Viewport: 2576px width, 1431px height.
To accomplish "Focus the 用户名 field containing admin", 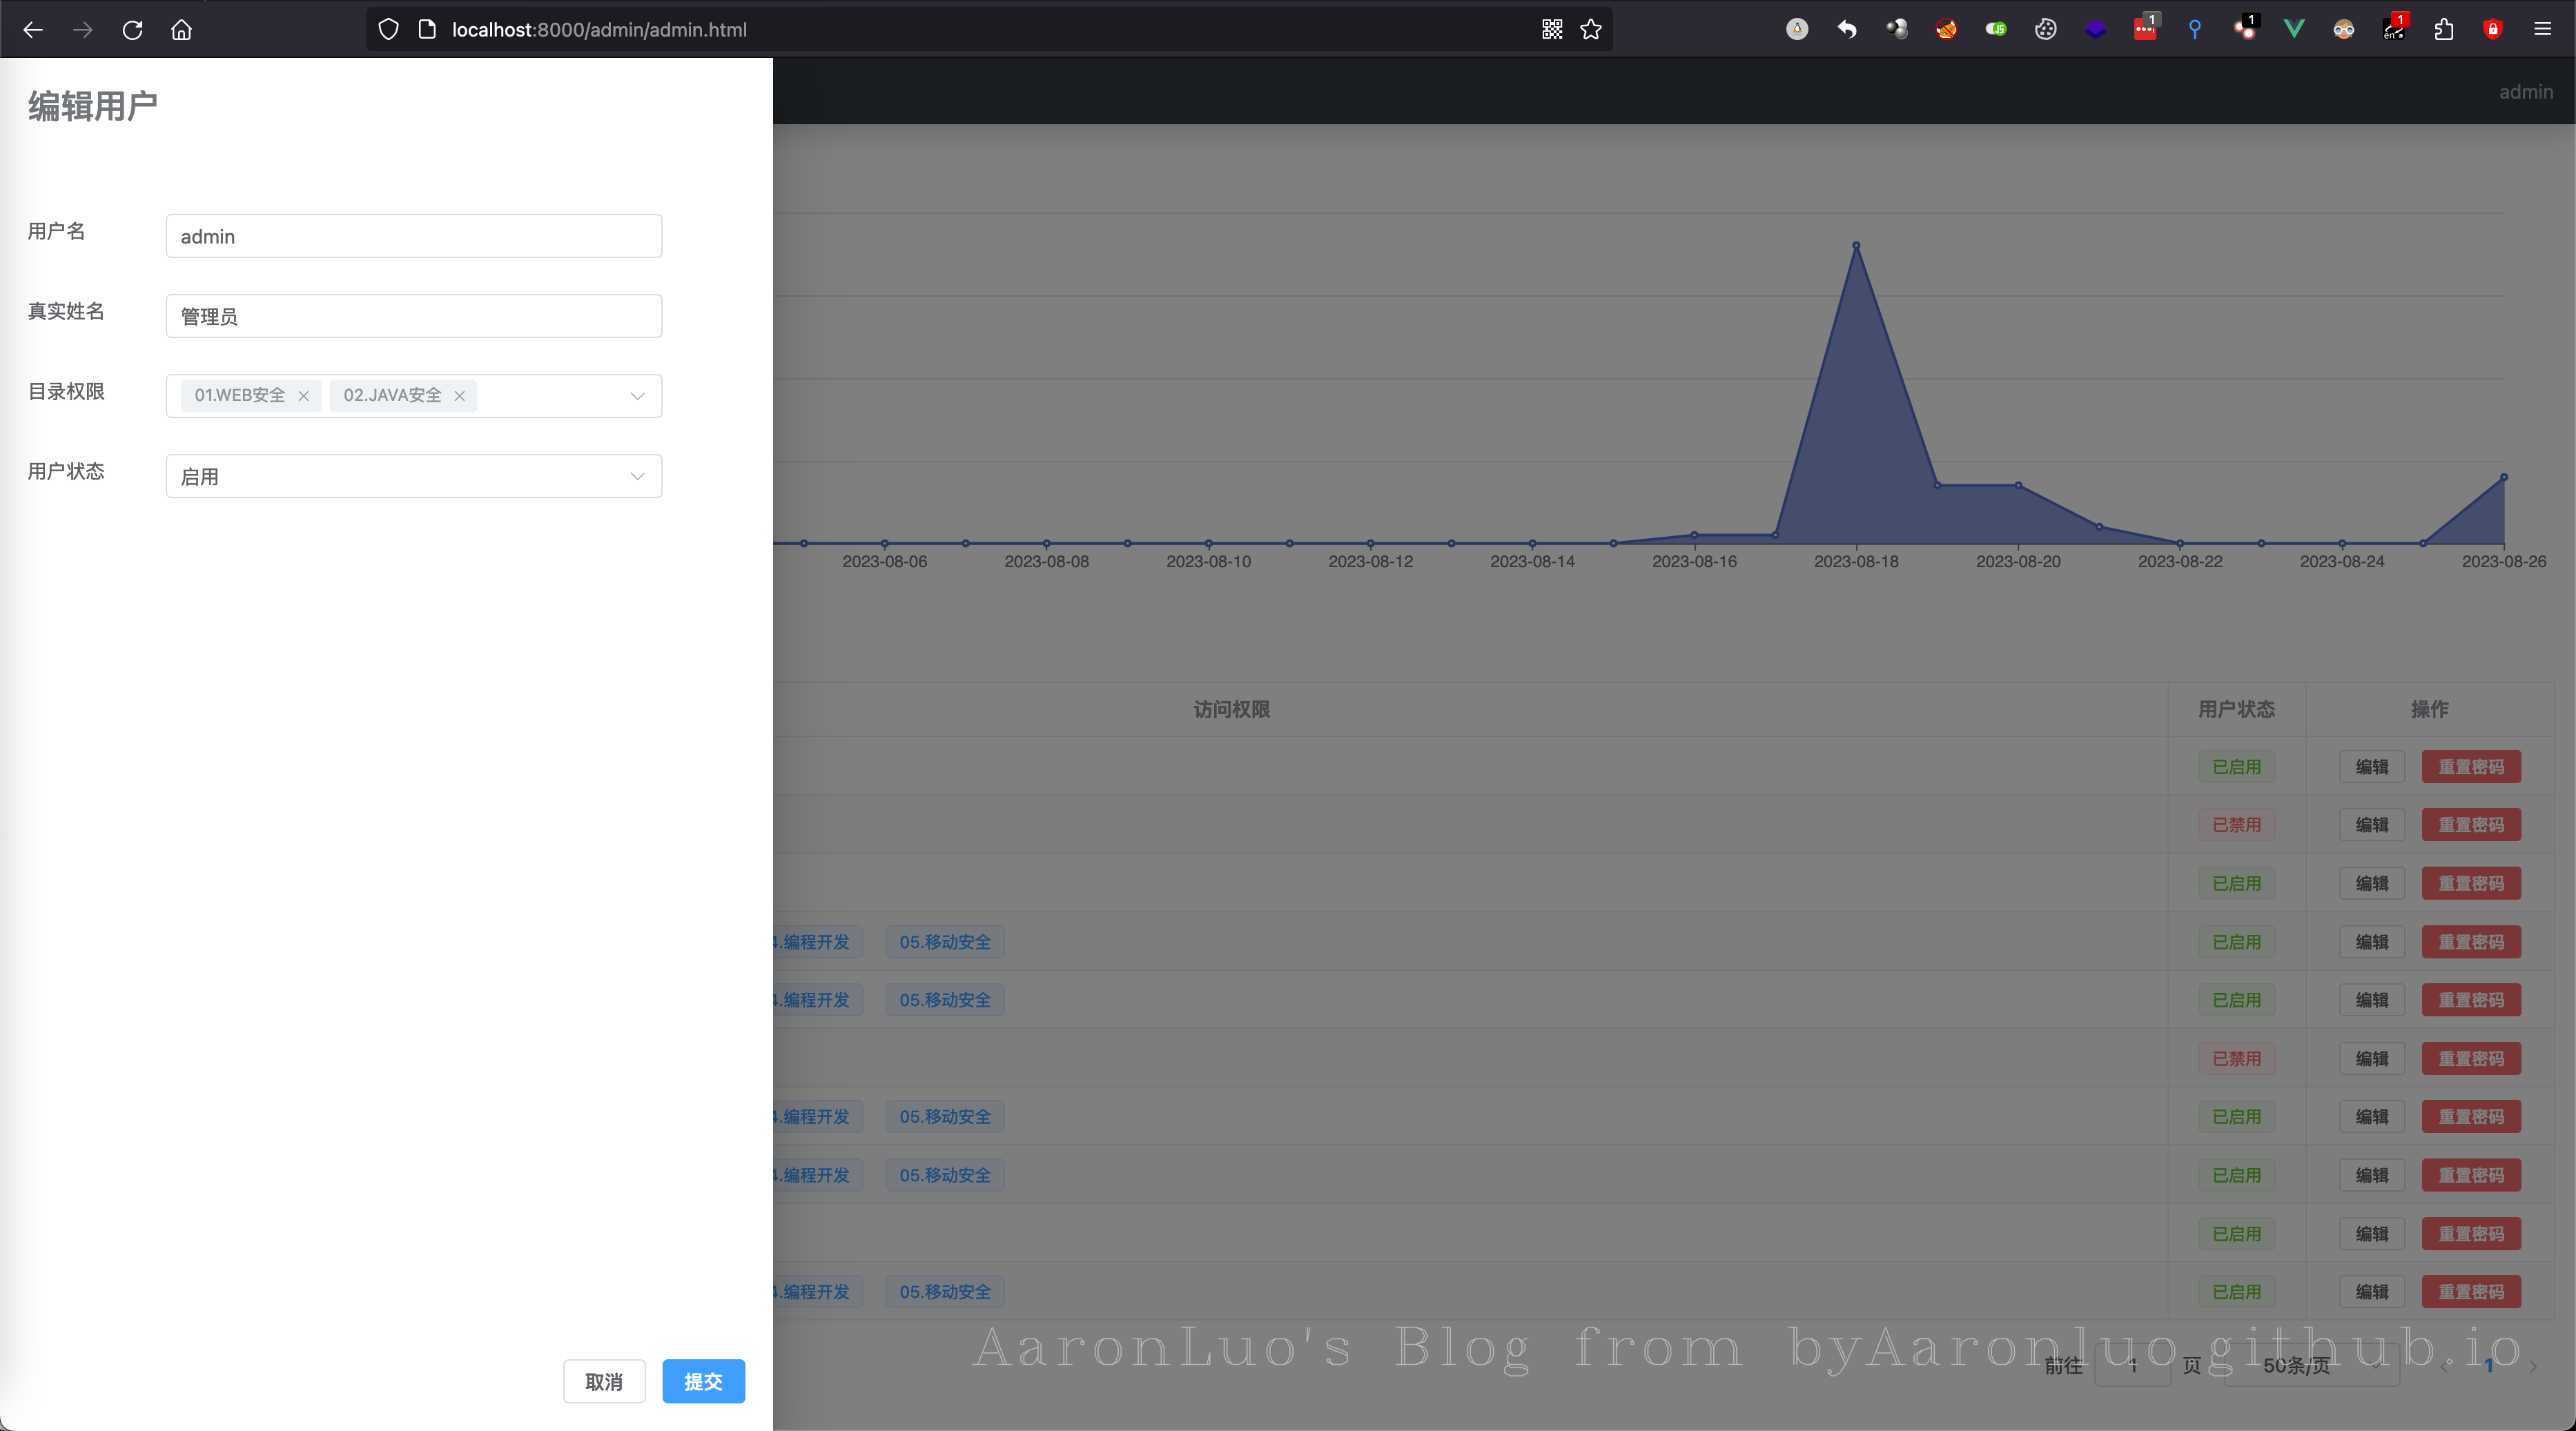I will click(x=414, y=236).
